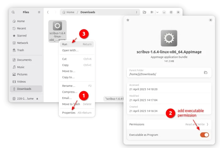The height and width of the screenshot is (148, 220).
Task: Choose Properties from context menu
Action: [77, 113]
